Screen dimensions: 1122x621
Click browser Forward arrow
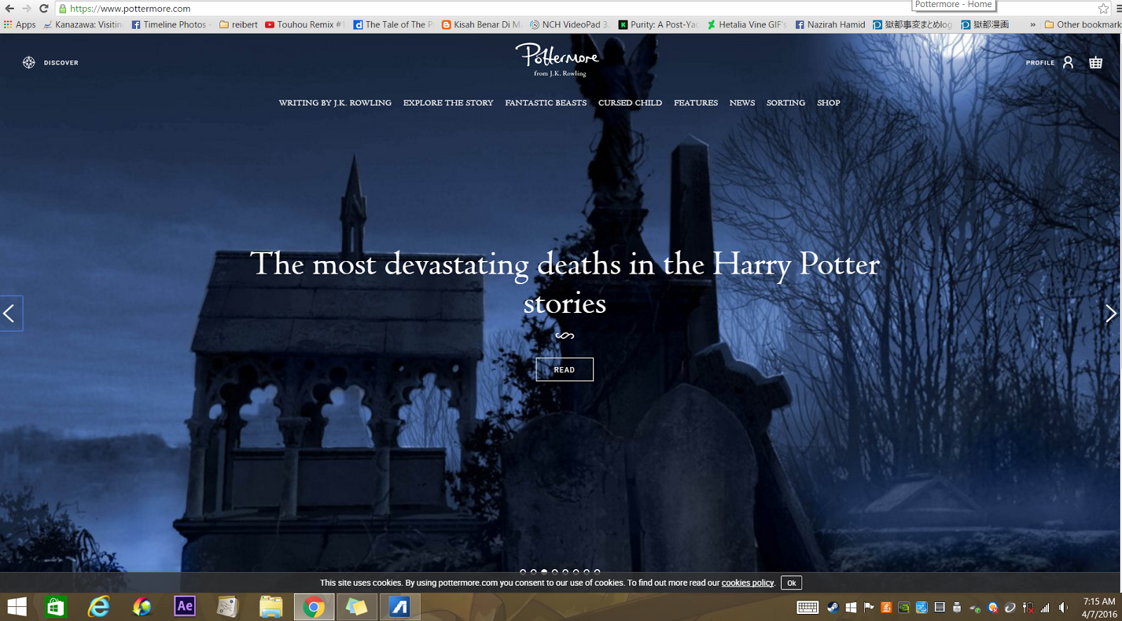(27, 8)
